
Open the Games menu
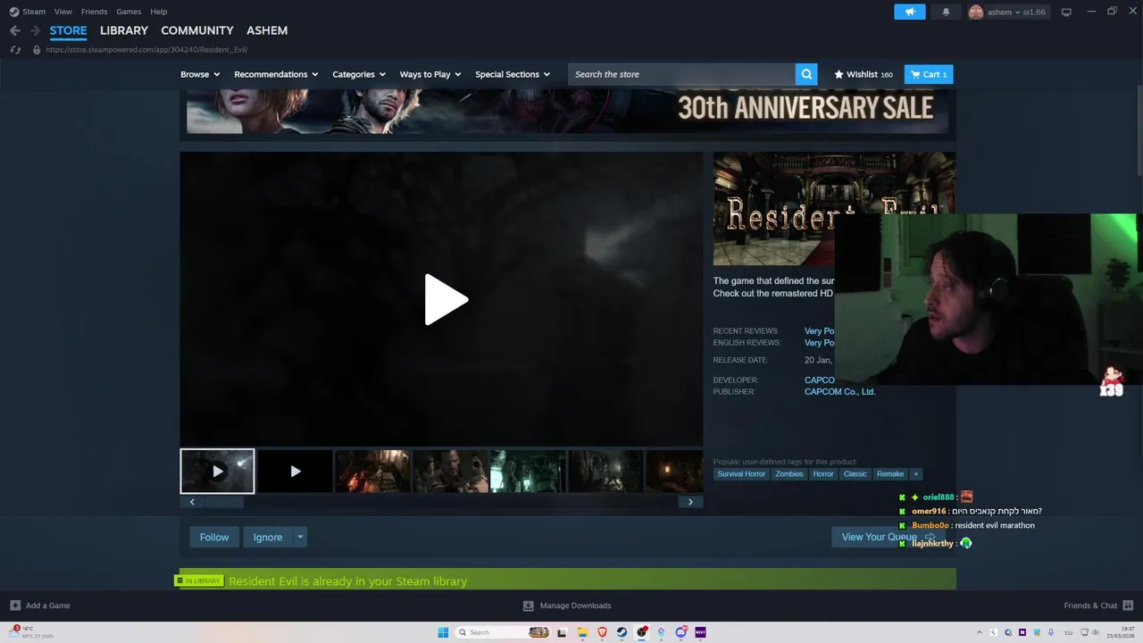click(x=129, y=12)
